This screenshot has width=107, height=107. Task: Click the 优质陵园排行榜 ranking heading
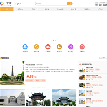(86, 64)
